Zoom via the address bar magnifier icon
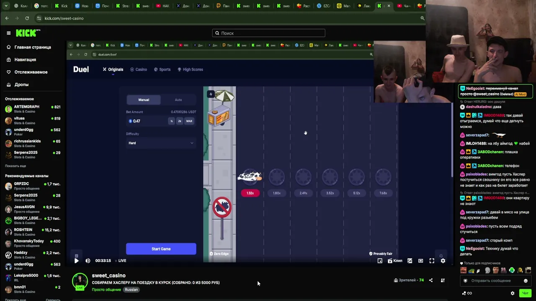 pos(422,18)
